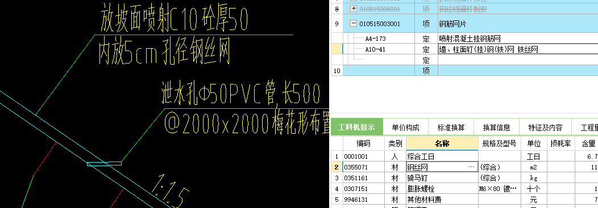
Task: Click unit cell m2 for 钢丝网
Action: (534, 167)
